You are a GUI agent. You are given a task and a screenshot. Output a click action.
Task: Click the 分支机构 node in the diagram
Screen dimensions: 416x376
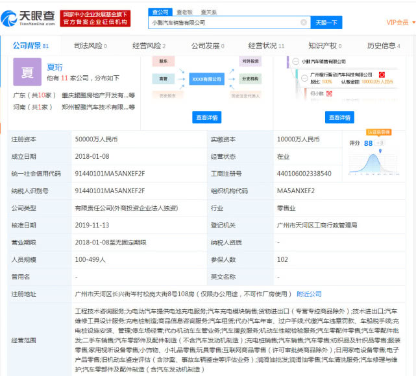click(x=250, y=79)
